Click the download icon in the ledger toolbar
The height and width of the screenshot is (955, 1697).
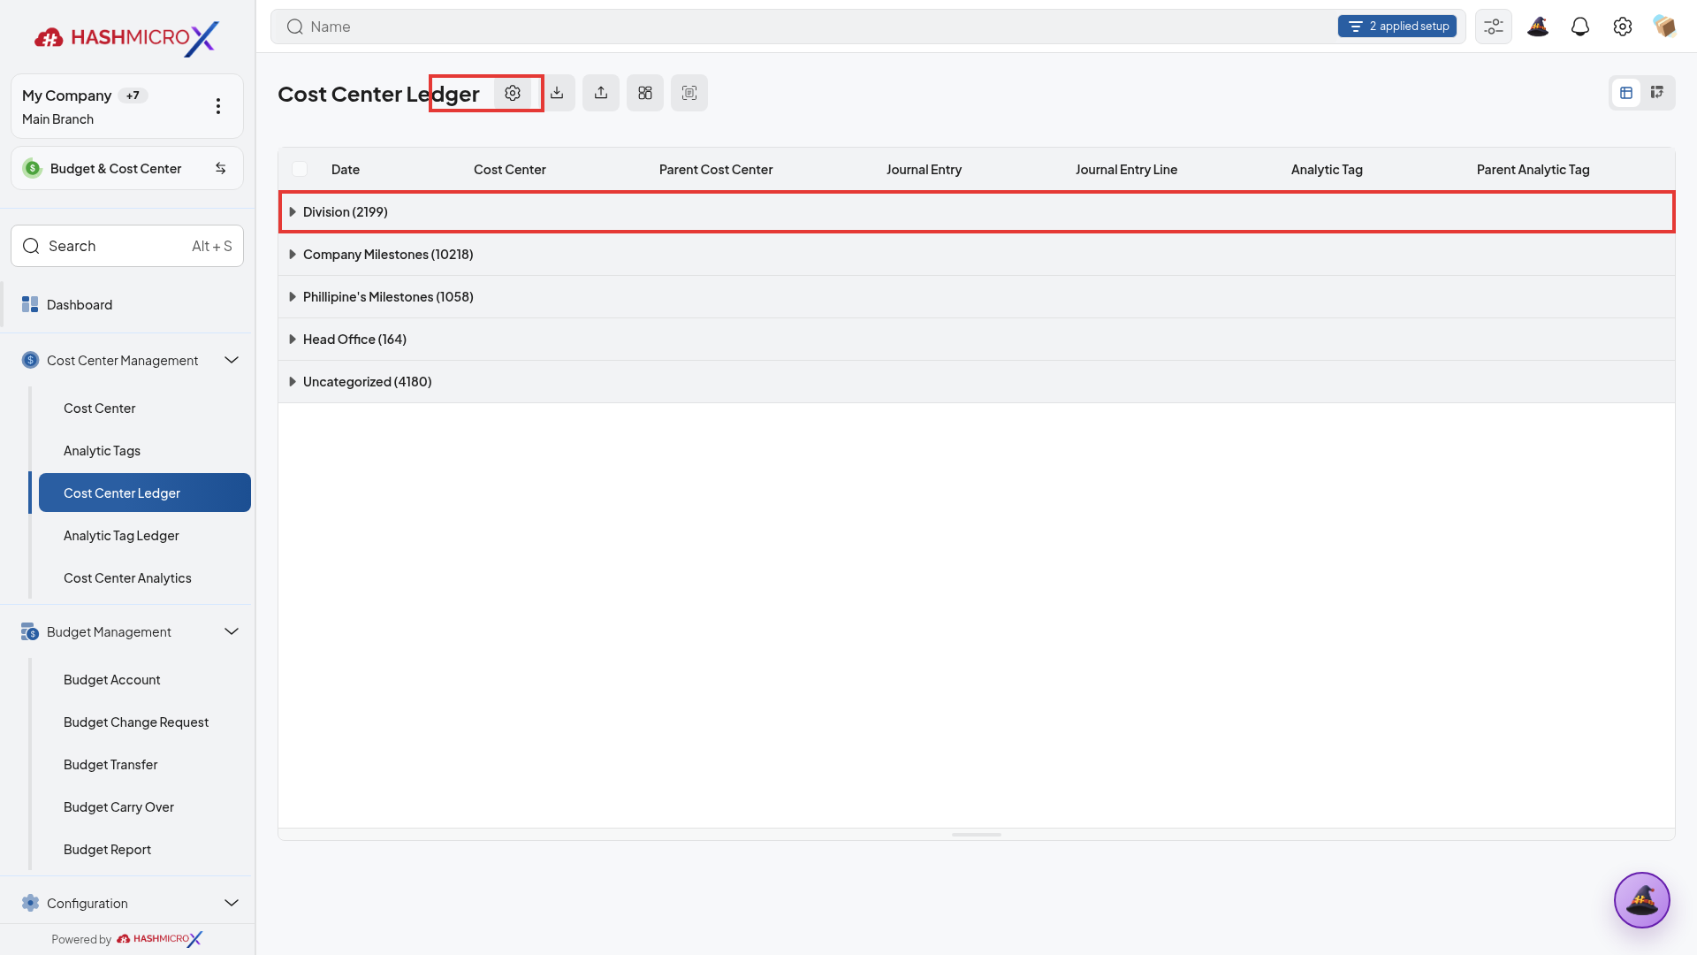(x=557, y=93)
